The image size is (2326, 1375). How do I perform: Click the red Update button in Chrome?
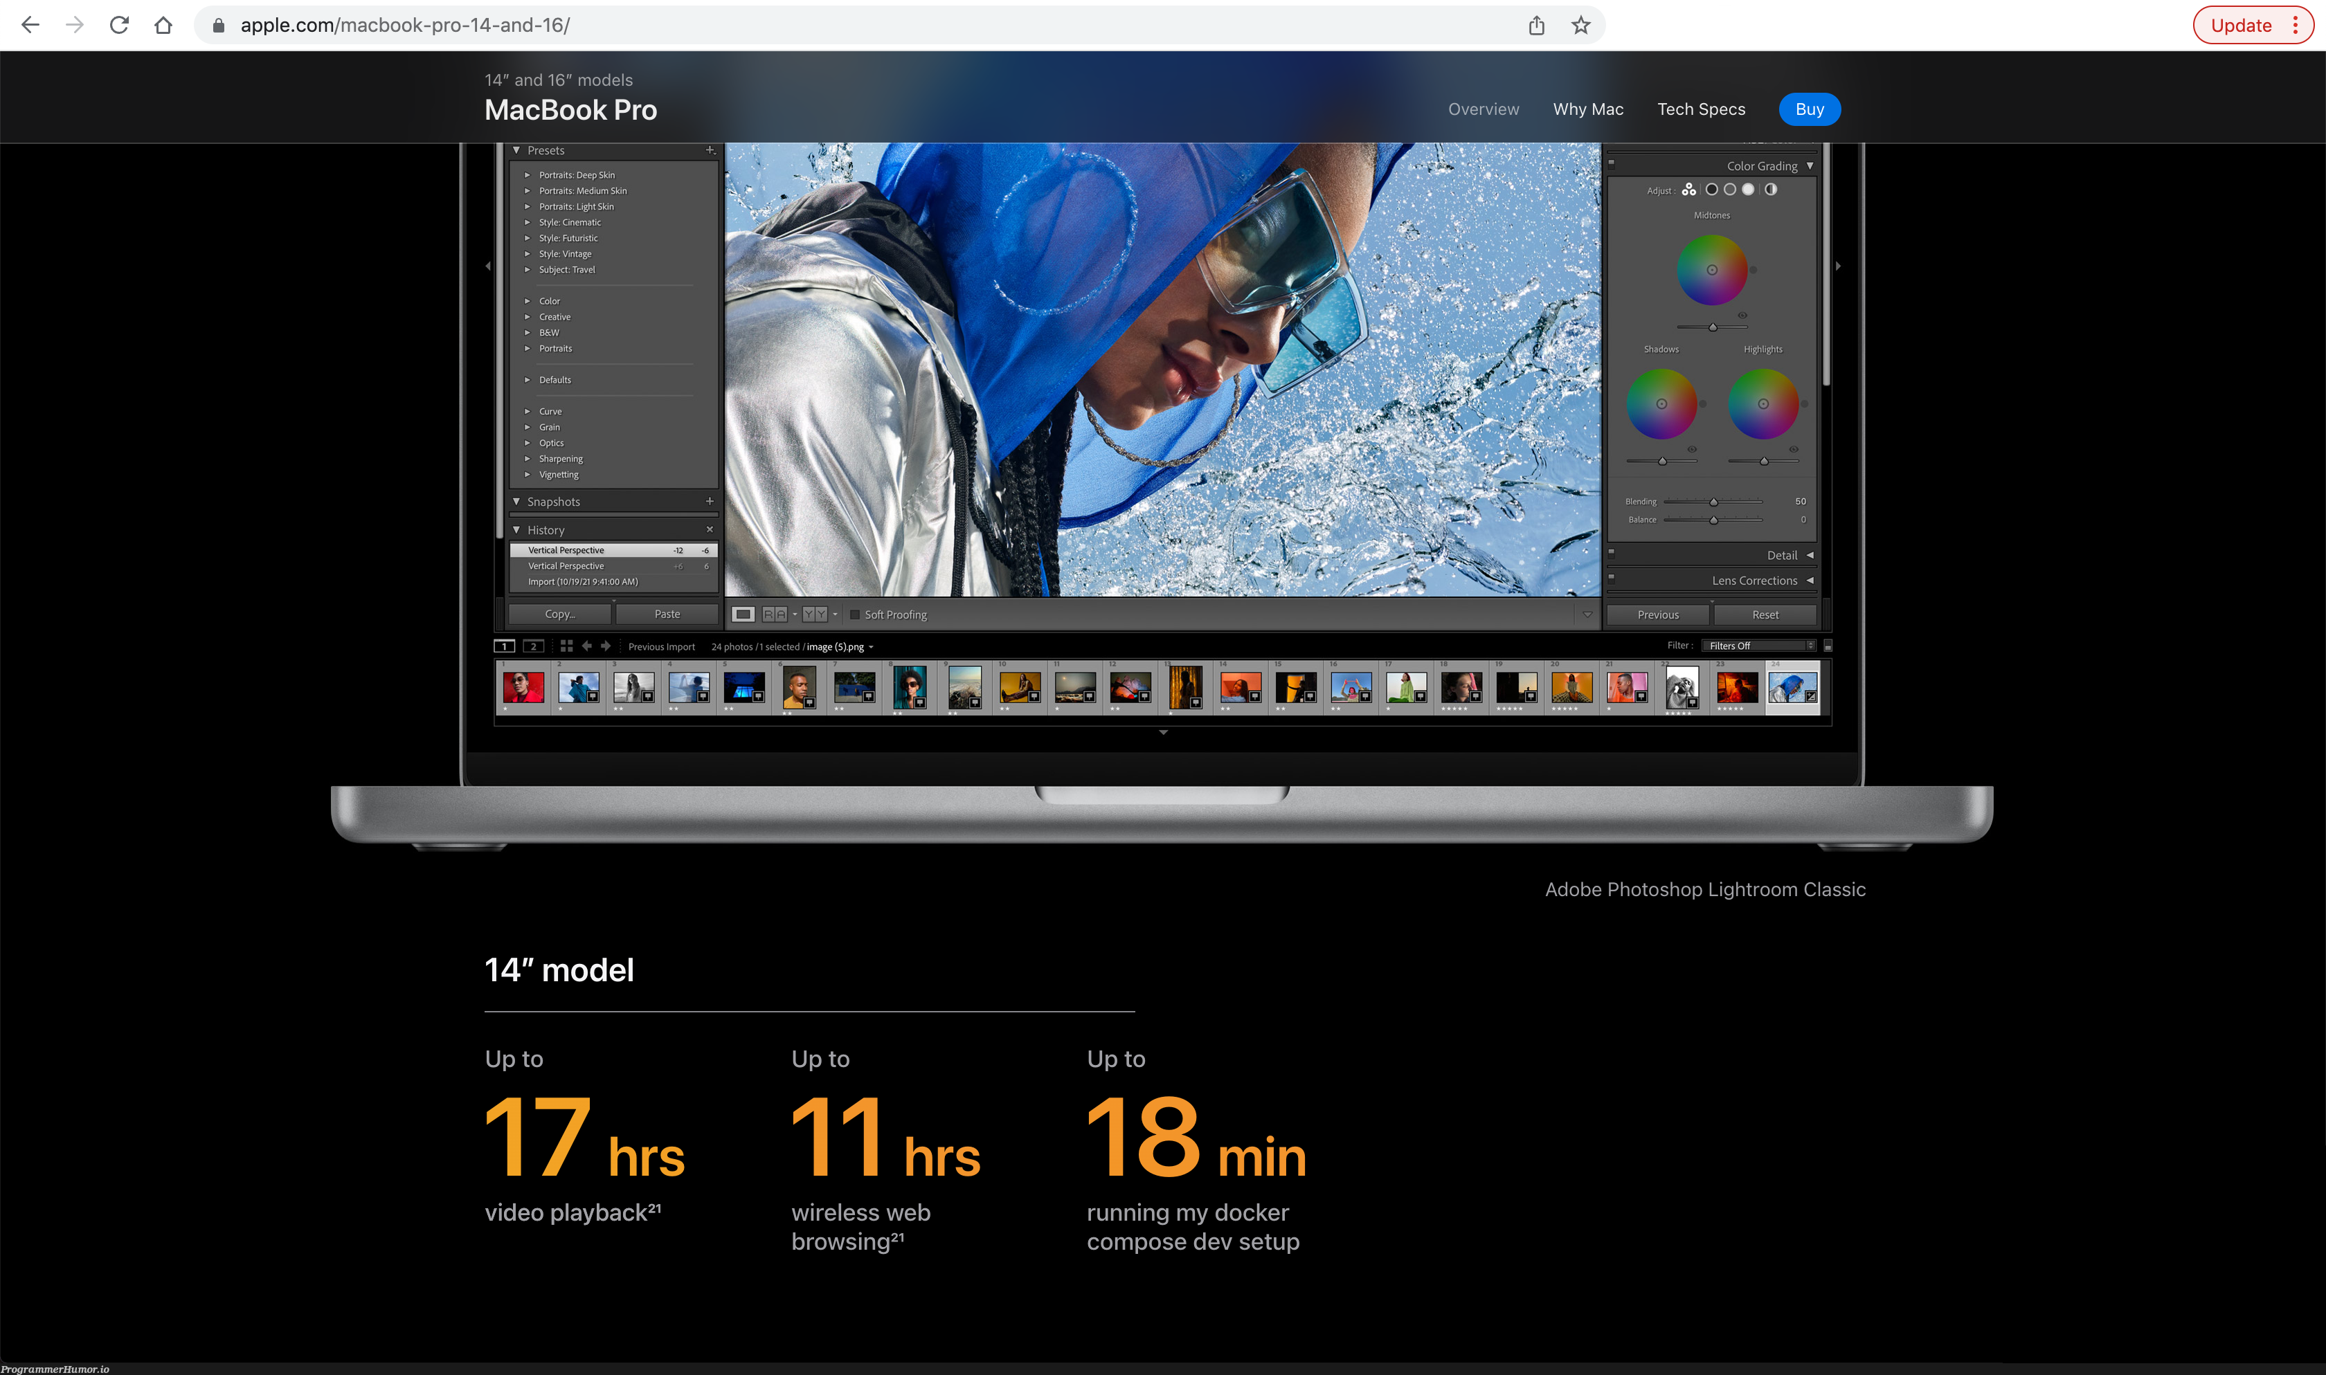[2241, 25]
